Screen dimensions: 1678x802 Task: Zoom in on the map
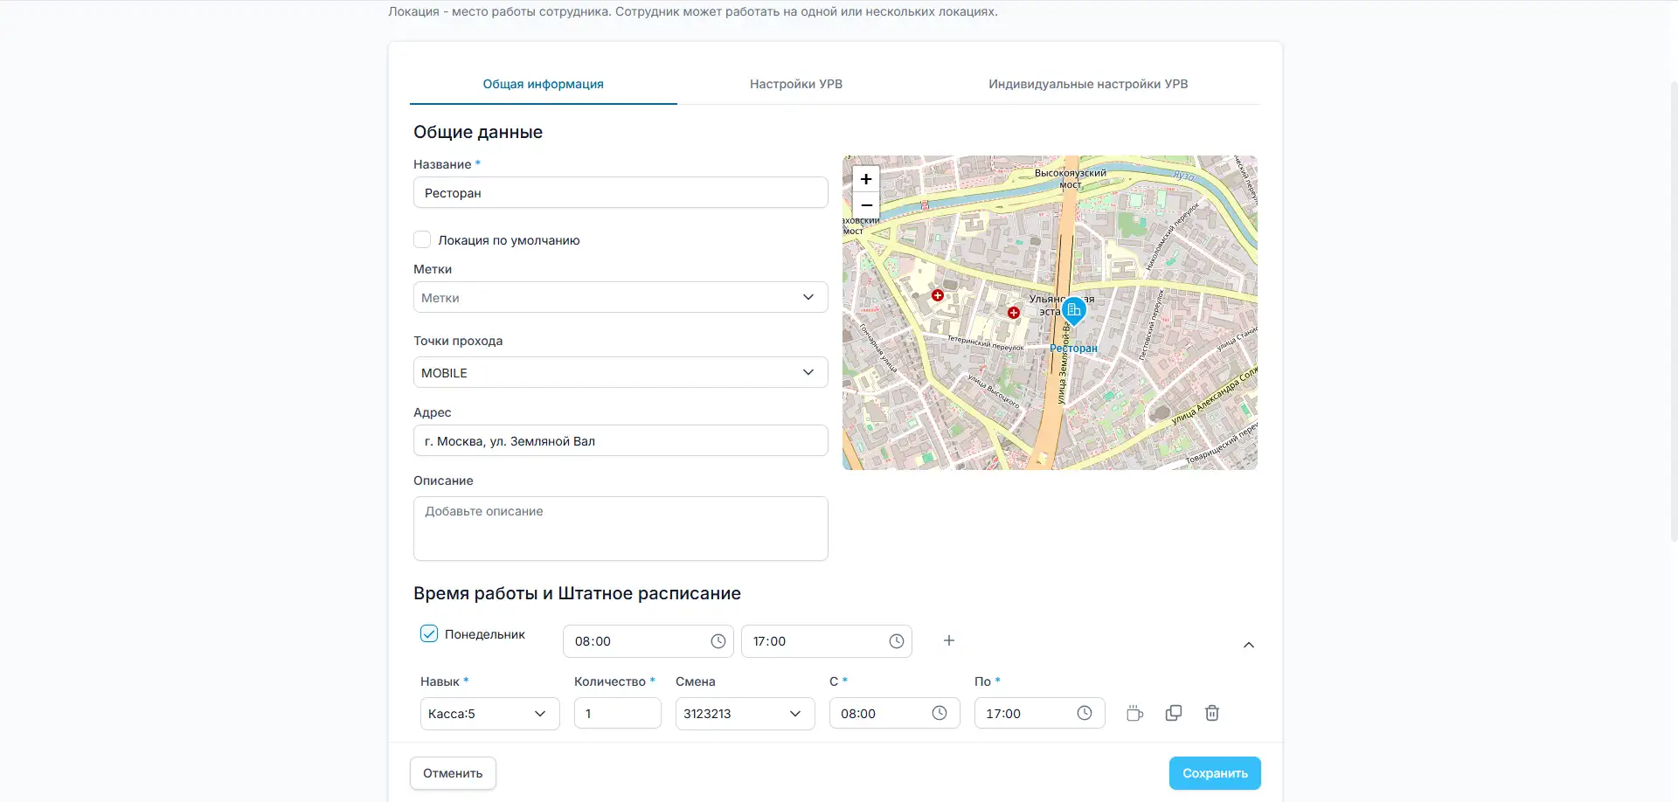[x=866, y=179]
